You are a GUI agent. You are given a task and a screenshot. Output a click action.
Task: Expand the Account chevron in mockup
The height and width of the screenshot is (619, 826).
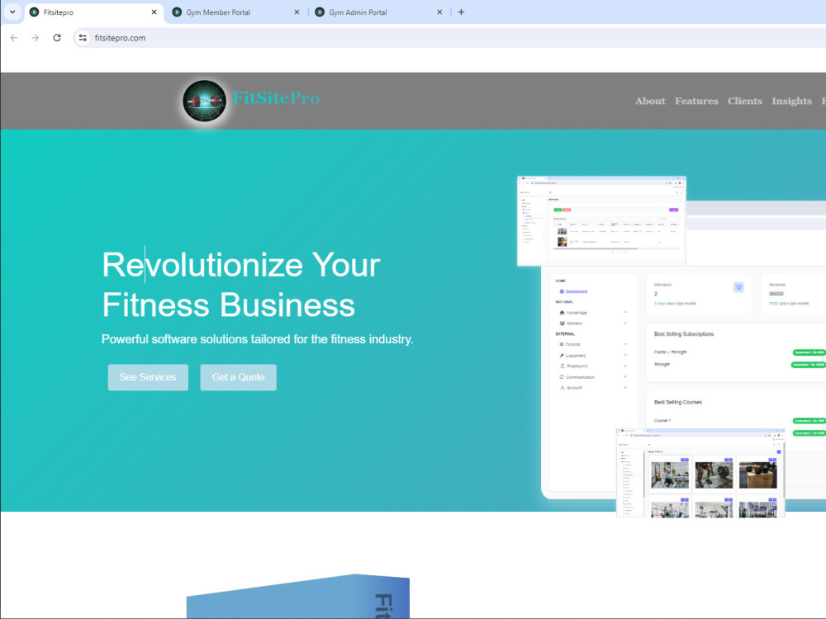tap(625, 387)
